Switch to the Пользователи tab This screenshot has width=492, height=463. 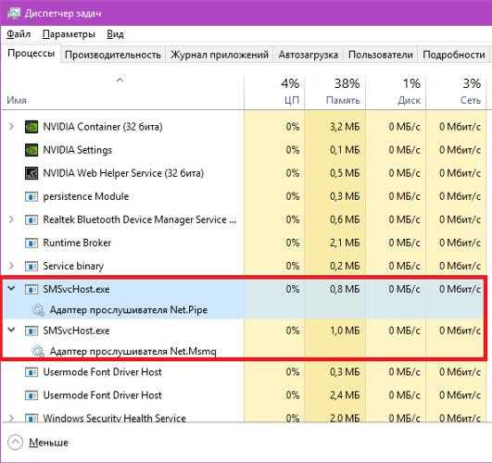coord(380,55)
